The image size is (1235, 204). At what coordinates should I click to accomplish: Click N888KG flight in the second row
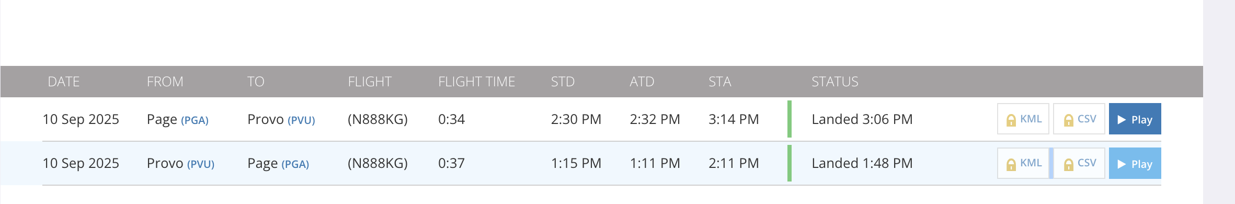point(378,163)
